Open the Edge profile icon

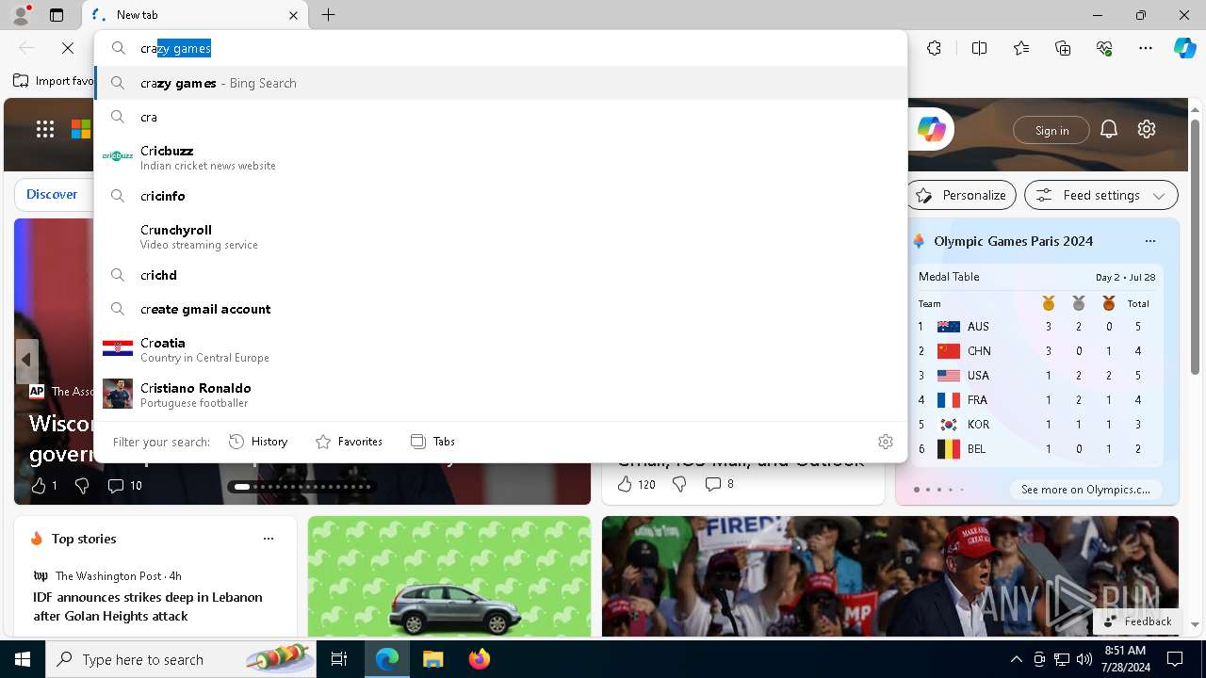(21, 15)
